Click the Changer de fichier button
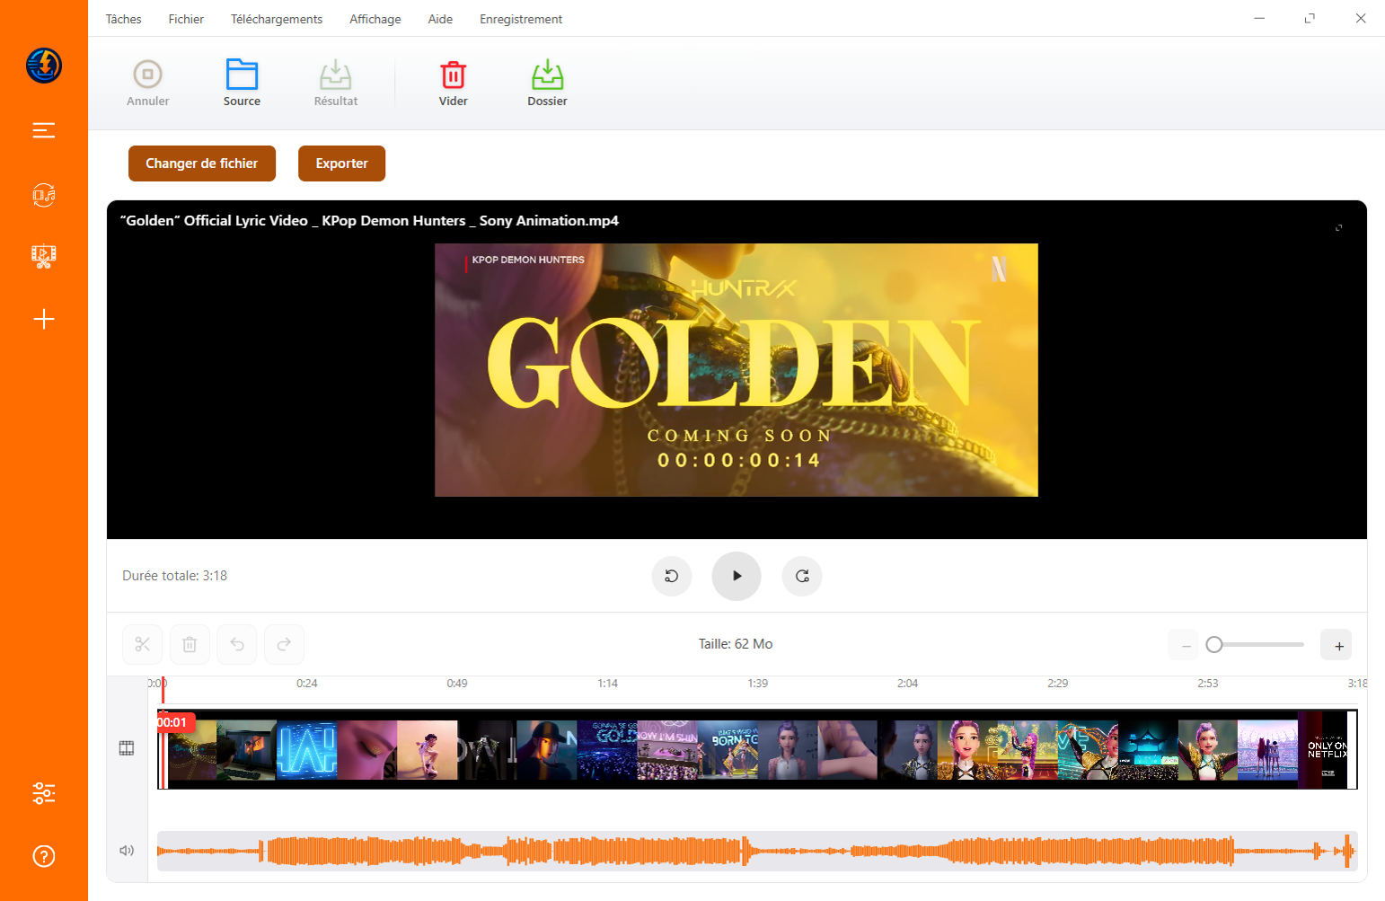1385x901 pixels. pos(202,163)
